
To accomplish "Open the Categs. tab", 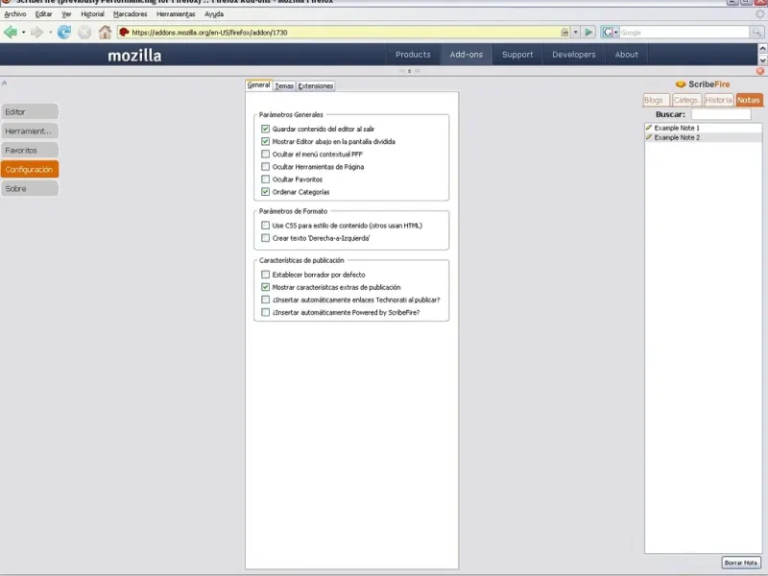I will pos(685,100).
